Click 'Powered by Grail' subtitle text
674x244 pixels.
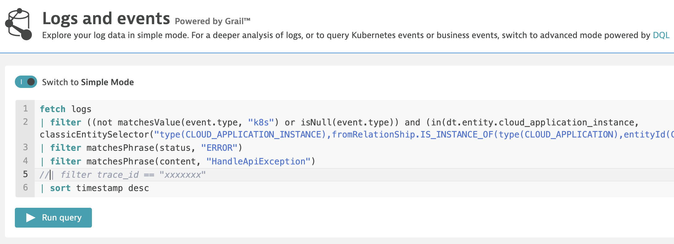point(213,21)
